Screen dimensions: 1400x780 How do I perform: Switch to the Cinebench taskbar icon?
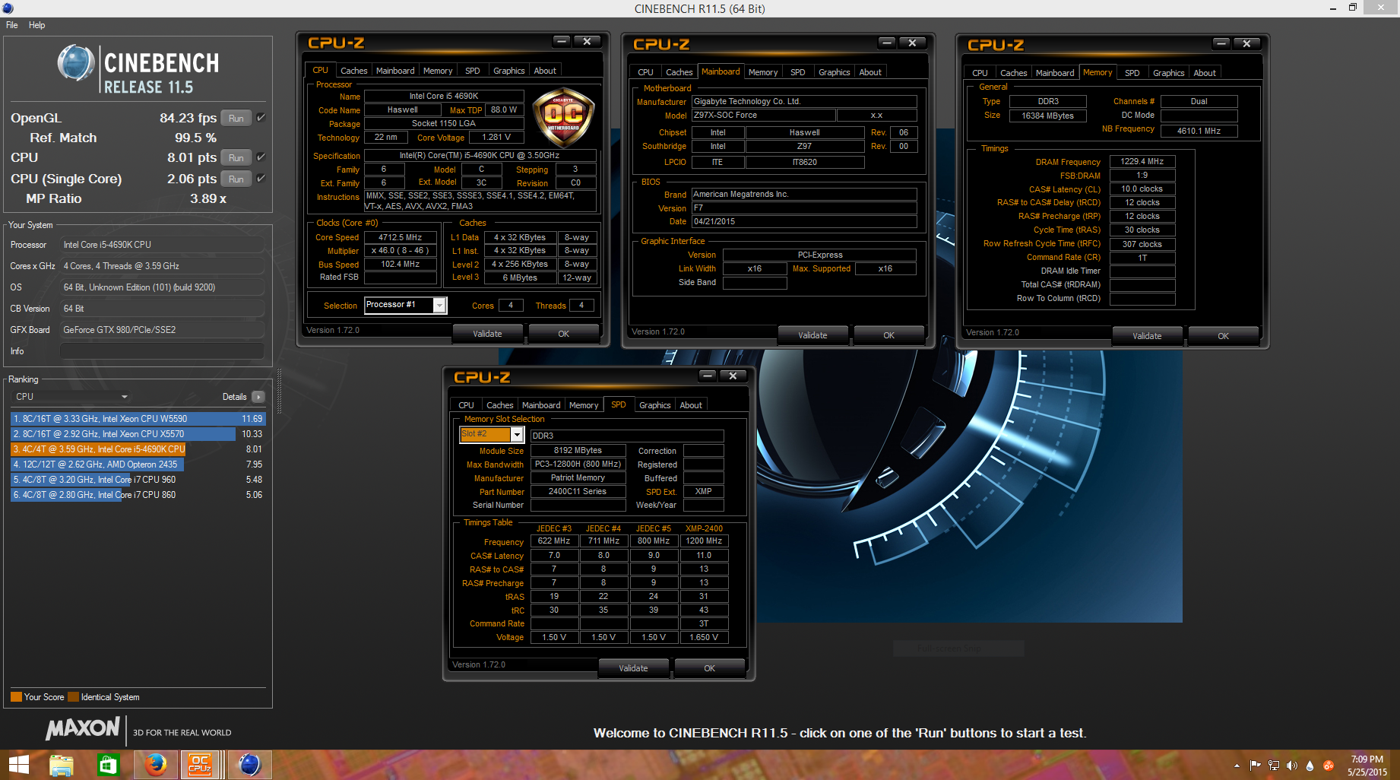click(x=249, y=765)
